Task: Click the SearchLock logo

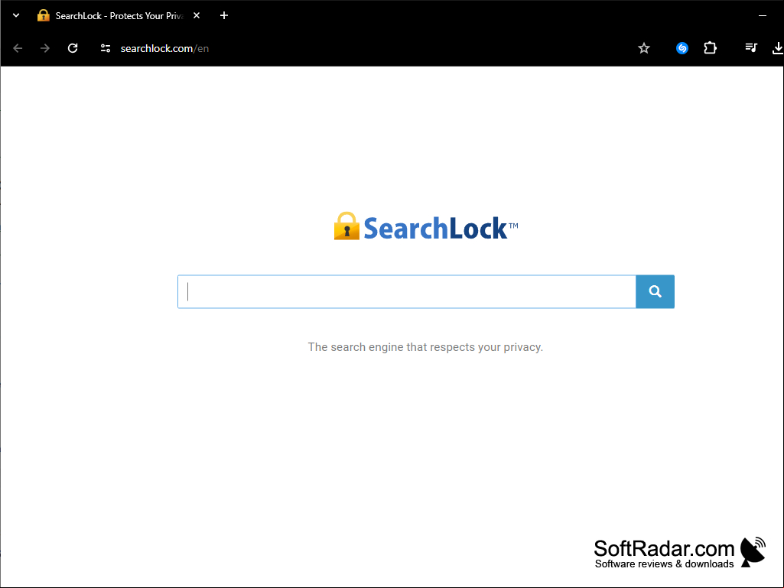Action: pyautogui.click(x=426, y=226)
